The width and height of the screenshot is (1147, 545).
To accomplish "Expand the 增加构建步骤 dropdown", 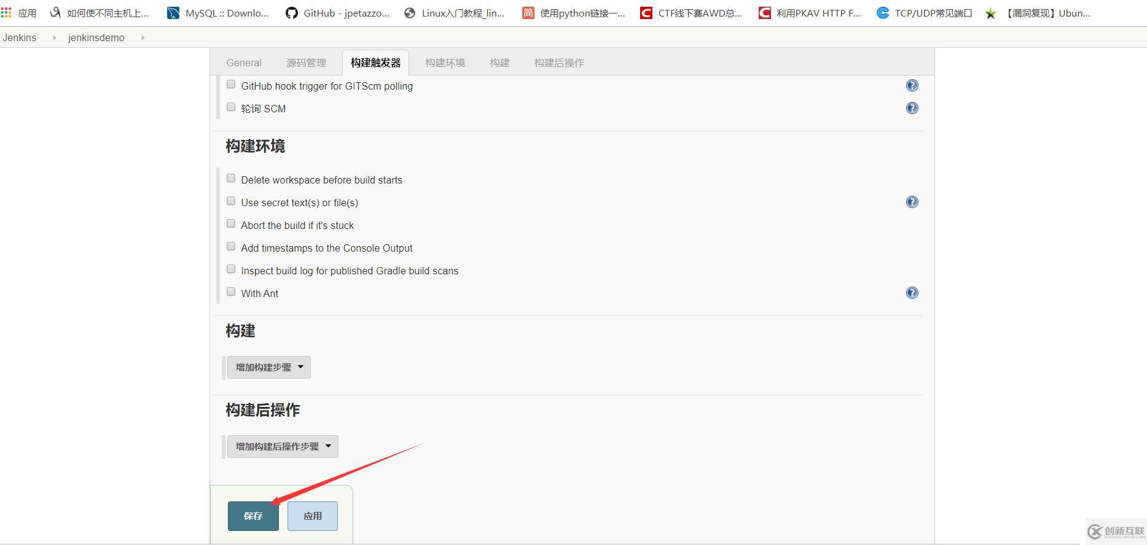I will click(x=269, y=367).
